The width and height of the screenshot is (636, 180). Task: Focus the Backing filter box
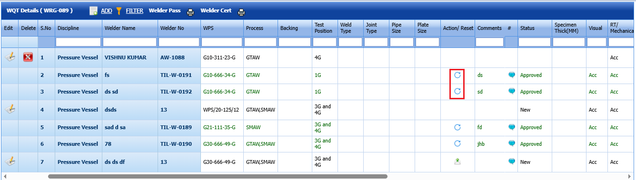pyautogui.click(x=295, y=42)
